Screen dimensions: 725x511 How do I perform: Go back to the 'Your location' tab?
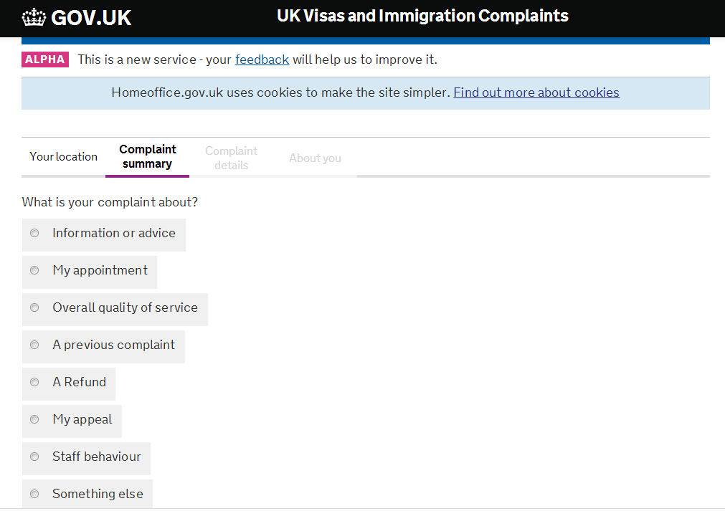(x=63, y=157)
